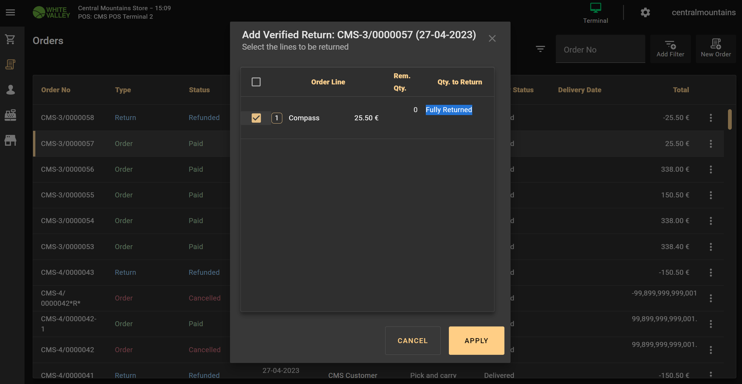Open the settings gear icon
The width and height of the screenshot is (742, 384).
645,13
